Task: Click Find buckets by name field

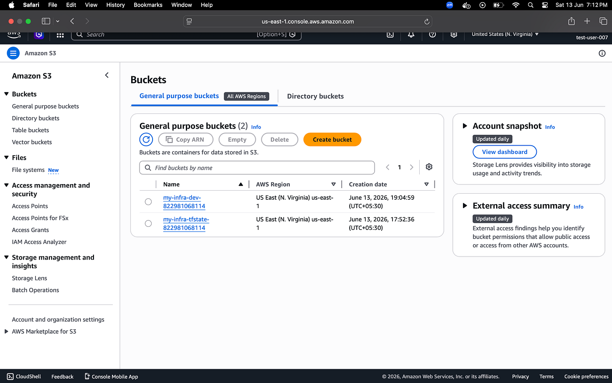Action: [257, 168]
